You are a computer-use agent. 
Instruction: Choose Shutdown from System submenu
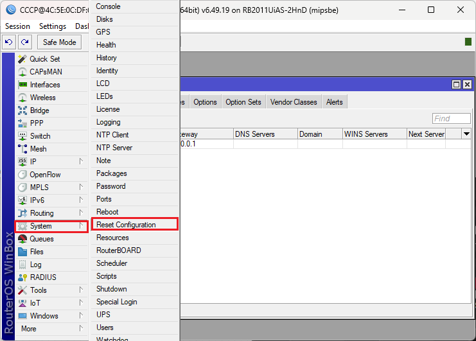pos(134,289)
